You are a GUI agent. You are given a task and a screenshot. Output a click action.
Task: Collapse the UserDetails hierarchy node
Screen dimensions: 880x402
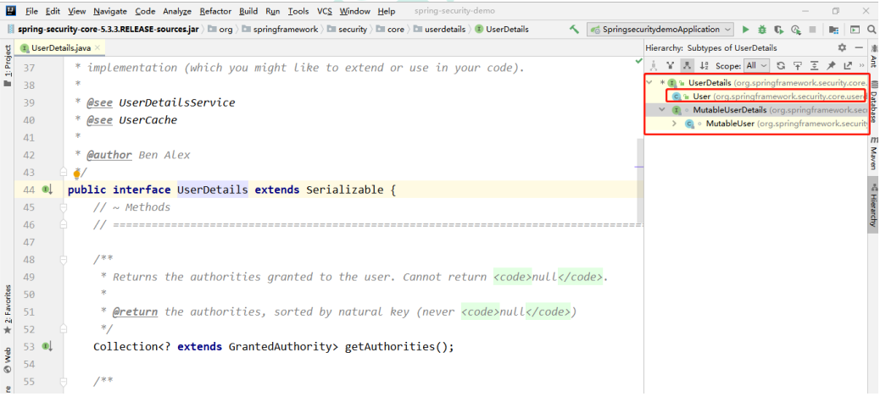(649, 83)
